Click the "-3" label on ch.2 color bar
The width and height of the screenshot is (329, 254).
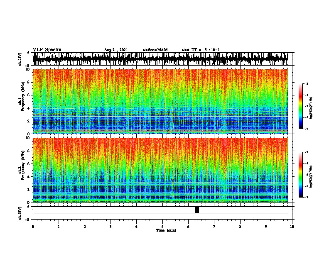coord(306,152)
